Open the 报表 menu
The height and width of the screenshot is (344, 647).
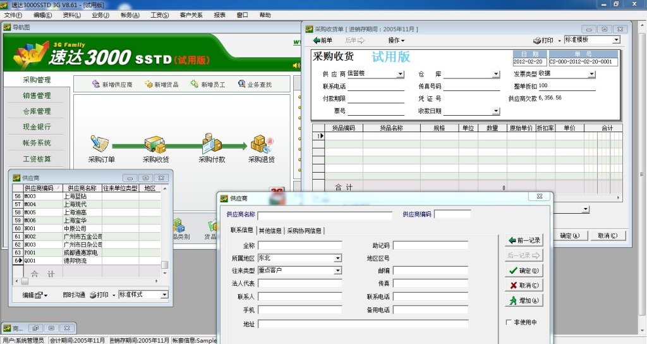[219, 15]
